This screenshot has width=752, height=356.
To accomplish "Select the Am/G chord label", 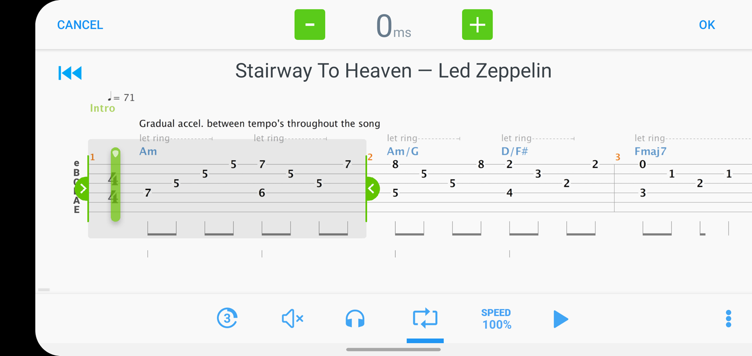I will tap(403, 151).
